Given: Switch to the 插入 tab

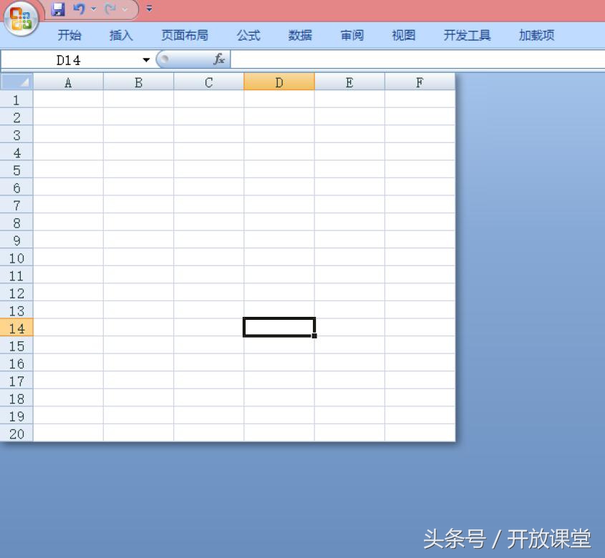Looking at the screenshot, I should click(x=121, y=35).
